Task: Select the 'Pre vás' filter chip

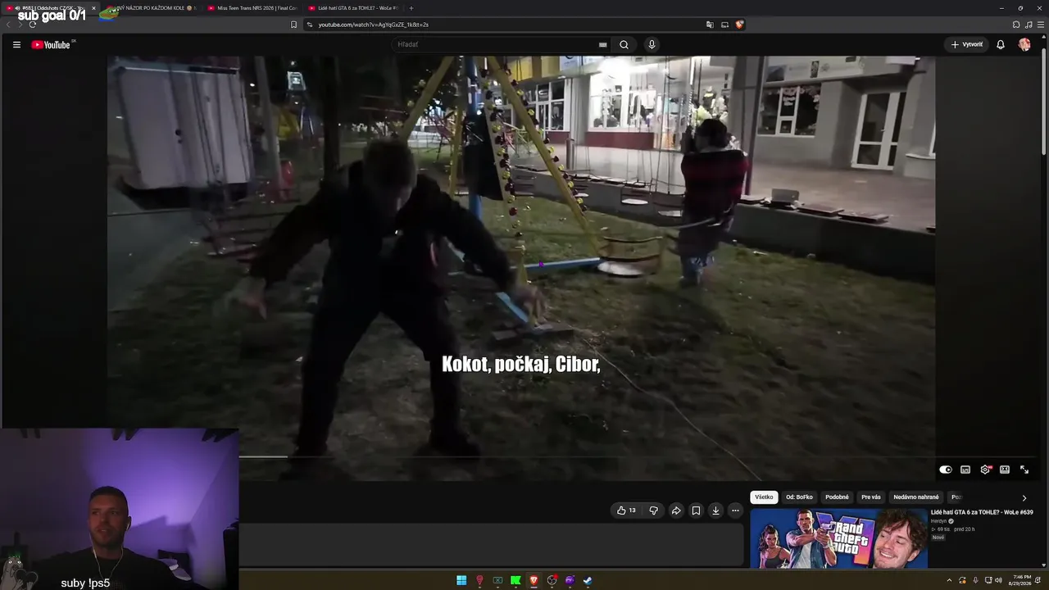Action: click(871, 497)
